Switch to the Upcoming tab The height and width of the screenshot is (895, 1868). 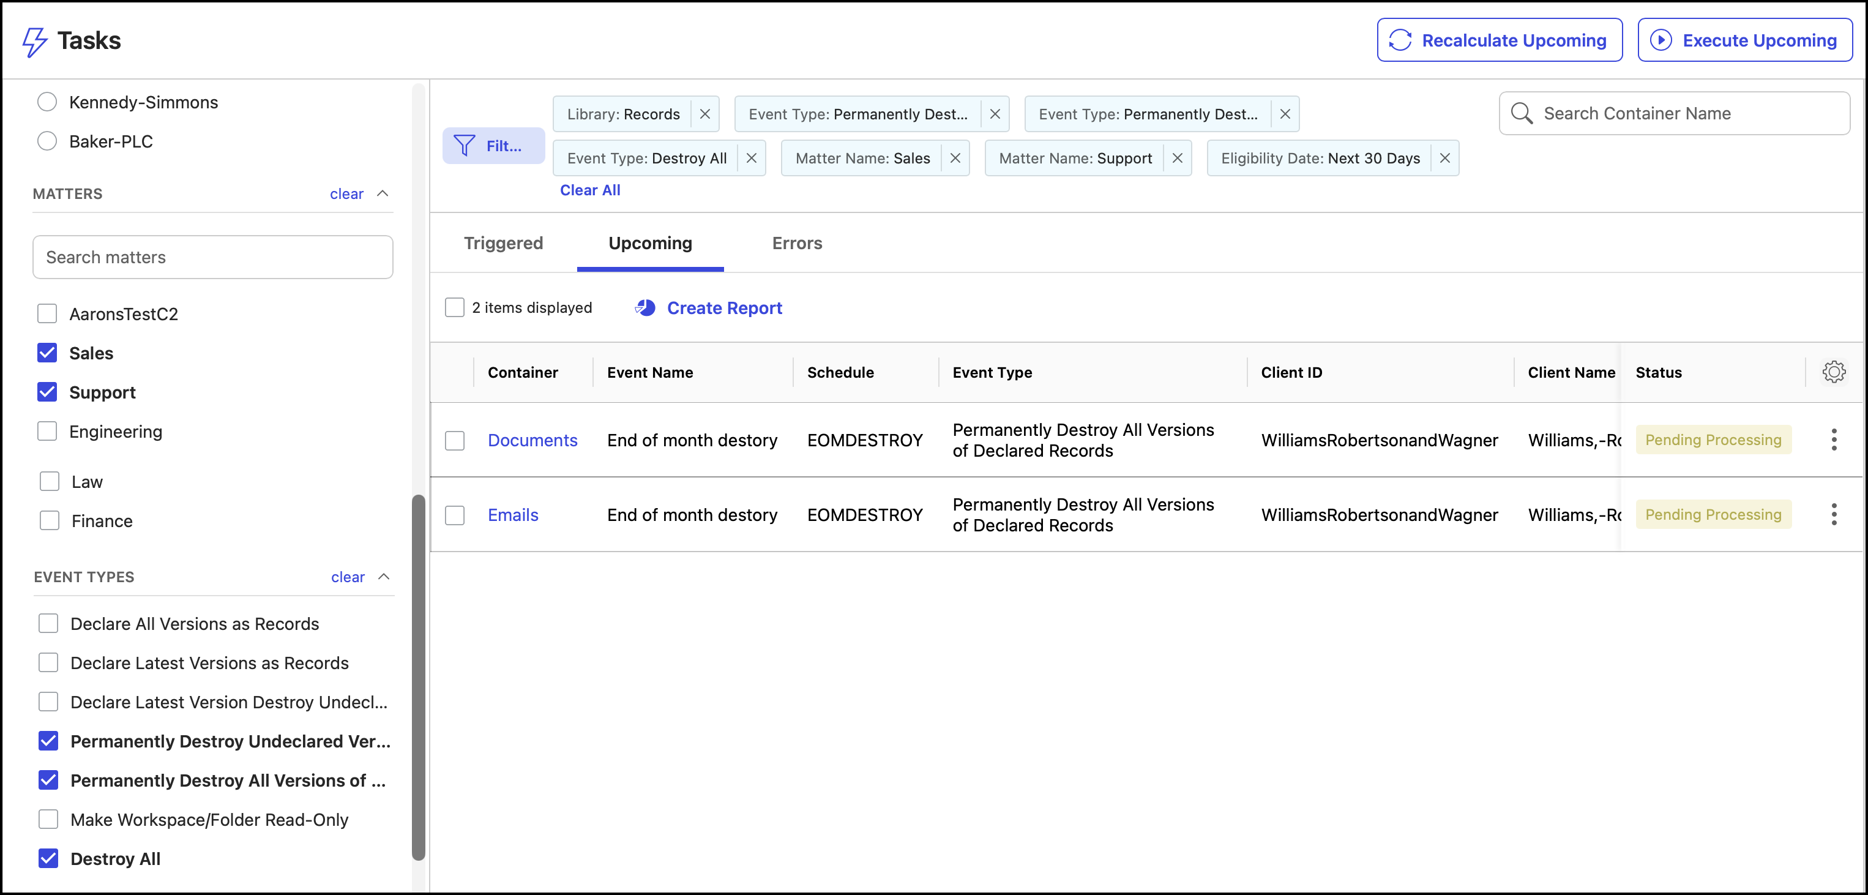coord(651,244)
